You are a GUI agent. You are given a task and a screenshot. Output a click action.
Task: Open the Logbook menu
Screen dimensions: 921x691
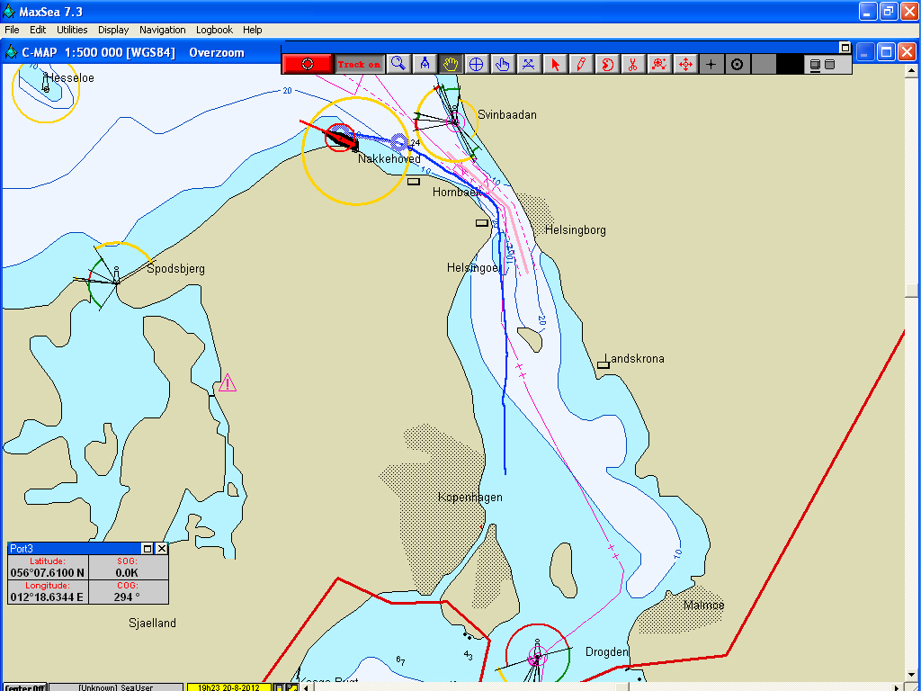pos(214,30)
